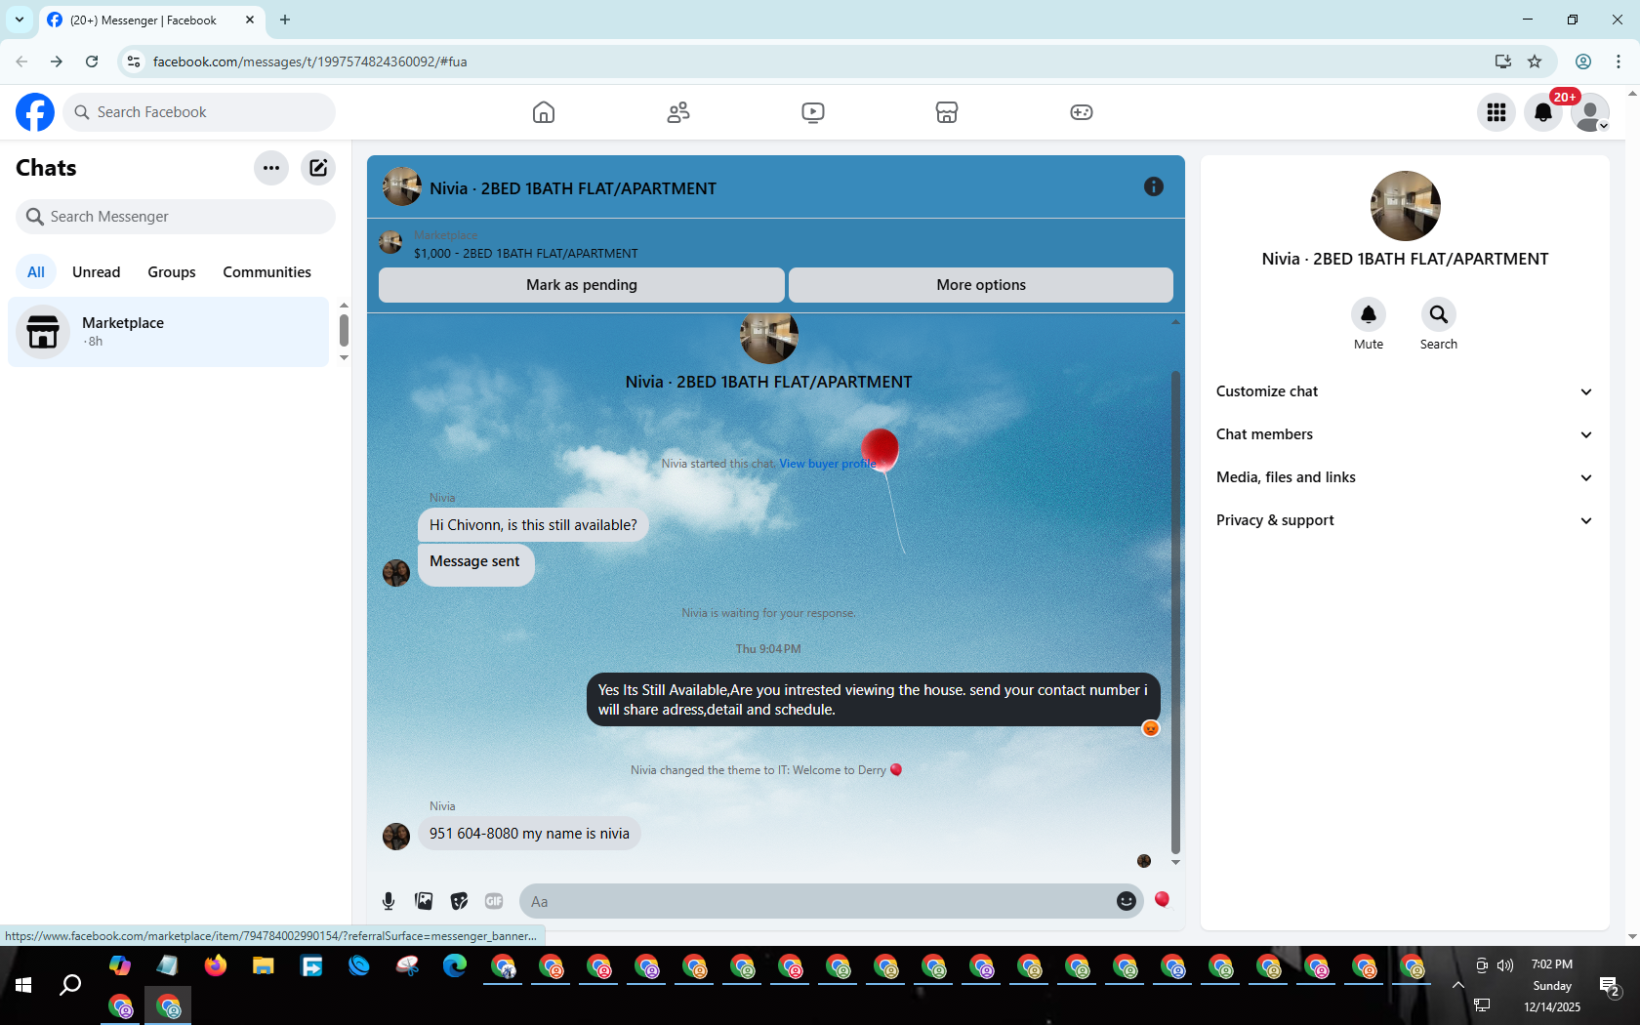Image resolution: width=1640 pixels, height=1025 pixels.
Task: Open Windows taskbar search
Action: [70, 986]
